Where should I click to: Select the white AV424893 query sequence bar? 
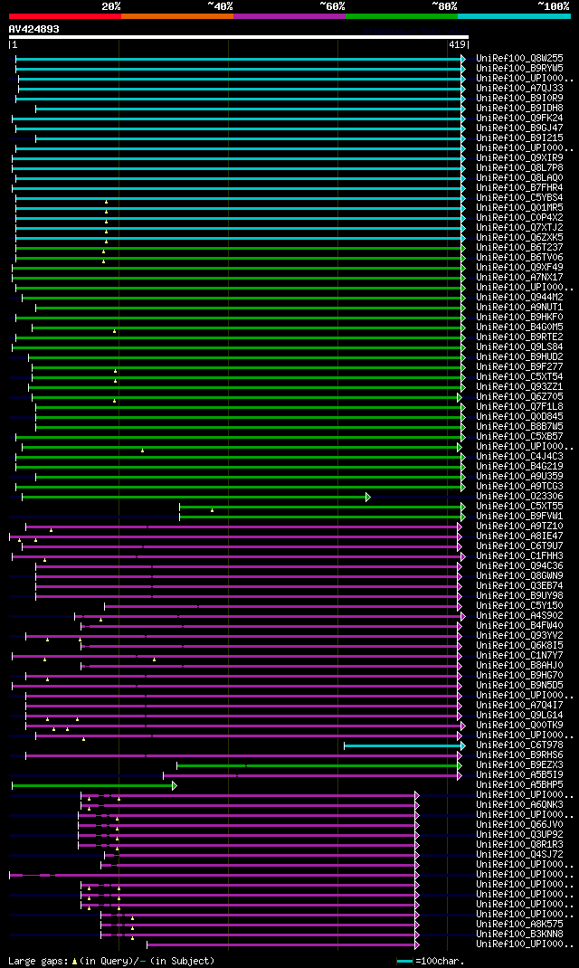(x=239, y=37)
